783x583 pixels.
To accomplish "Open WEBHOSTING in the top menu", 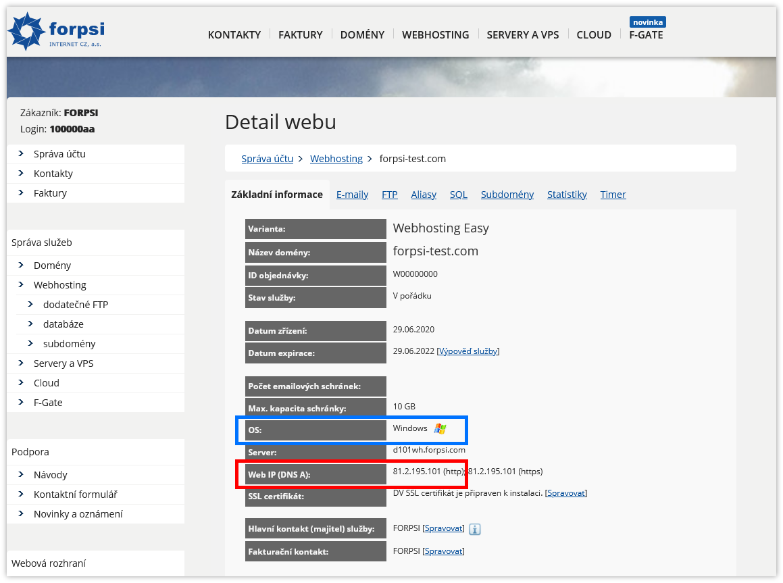I will pyautogui.click(x=435, y=35).
